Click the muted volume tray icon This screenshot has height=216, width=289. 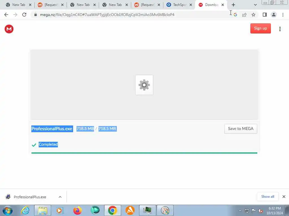260,211
